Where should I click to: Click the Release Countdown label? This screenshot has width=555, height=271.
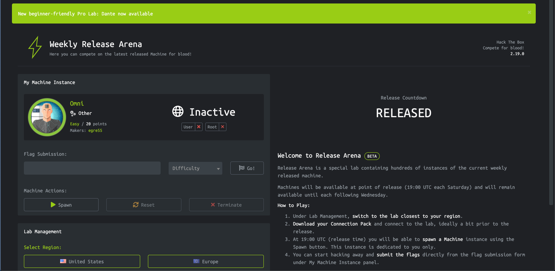coord(404,98)
